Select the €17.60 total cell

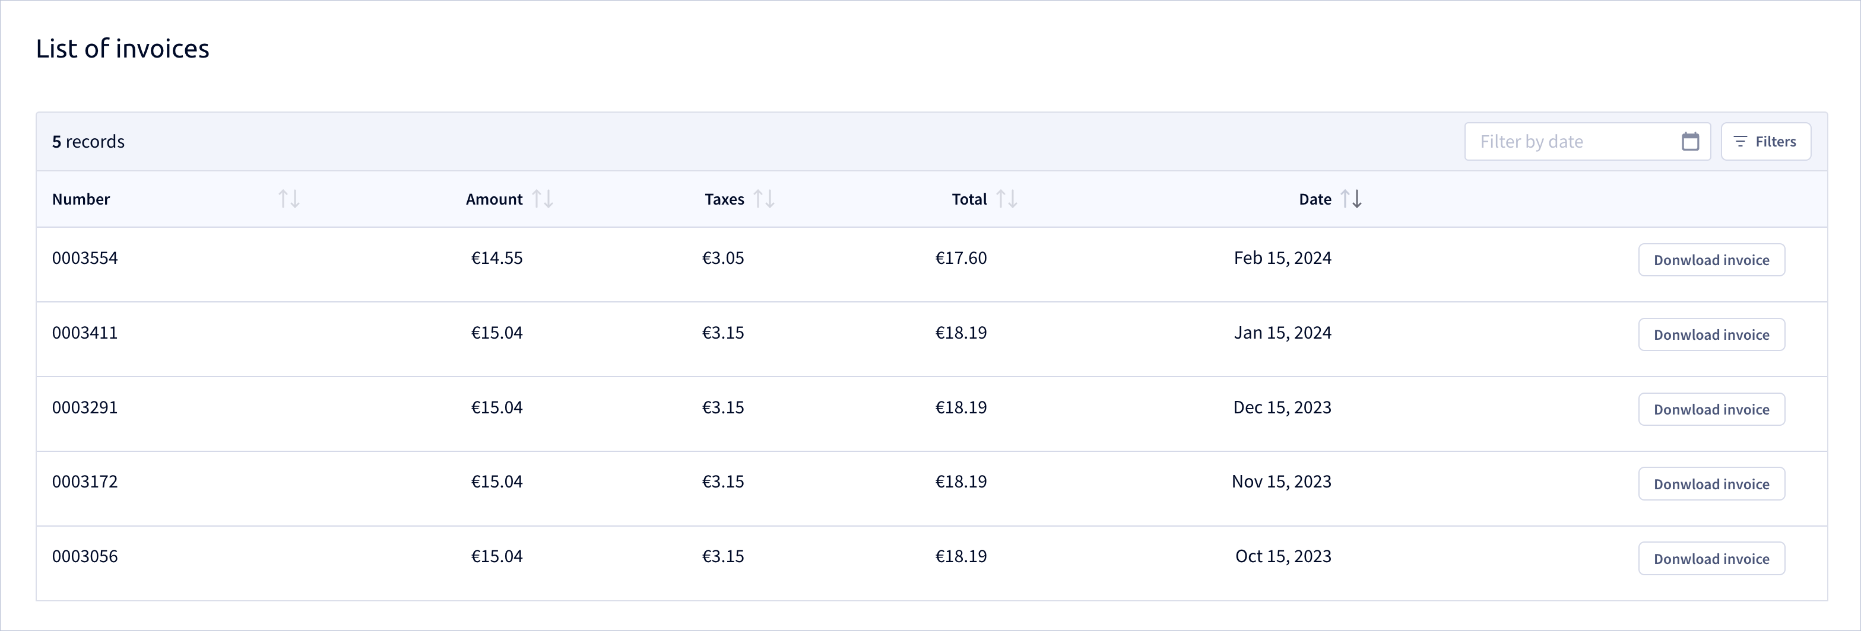960,259
